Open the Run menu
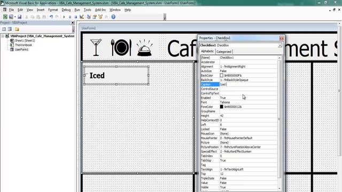The image size is (342, 192). (x=77, y=10)
